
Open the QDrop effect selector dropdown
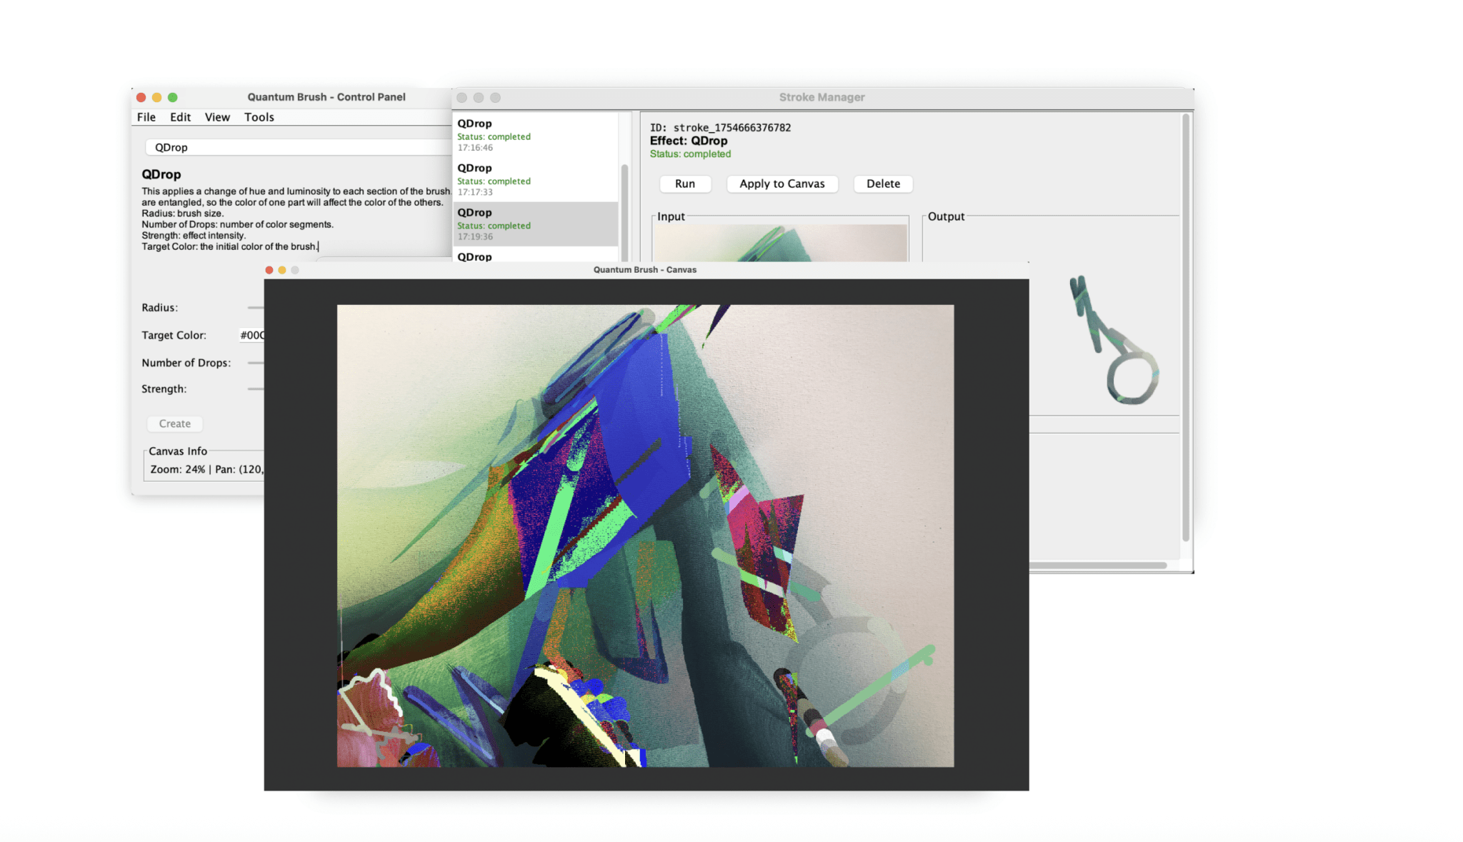299,147
